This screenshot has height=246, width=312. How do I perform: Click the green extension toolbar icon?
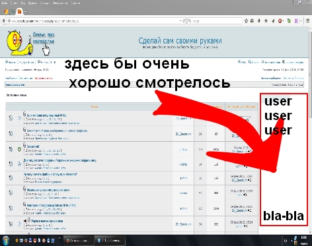pos(289,21)
